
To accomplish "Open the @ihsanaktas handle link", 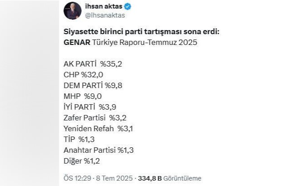I will (x=105, y=15).
